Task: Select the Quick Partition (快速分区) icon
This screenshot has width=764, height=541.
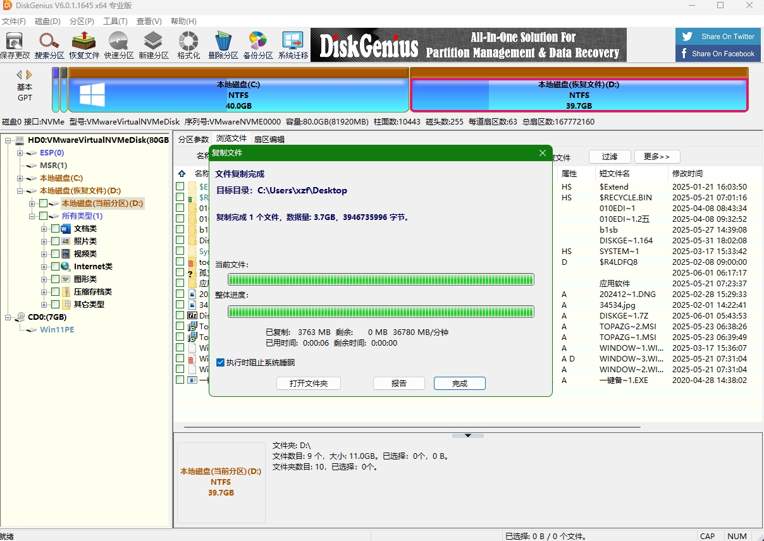Action: click(119, 44)
